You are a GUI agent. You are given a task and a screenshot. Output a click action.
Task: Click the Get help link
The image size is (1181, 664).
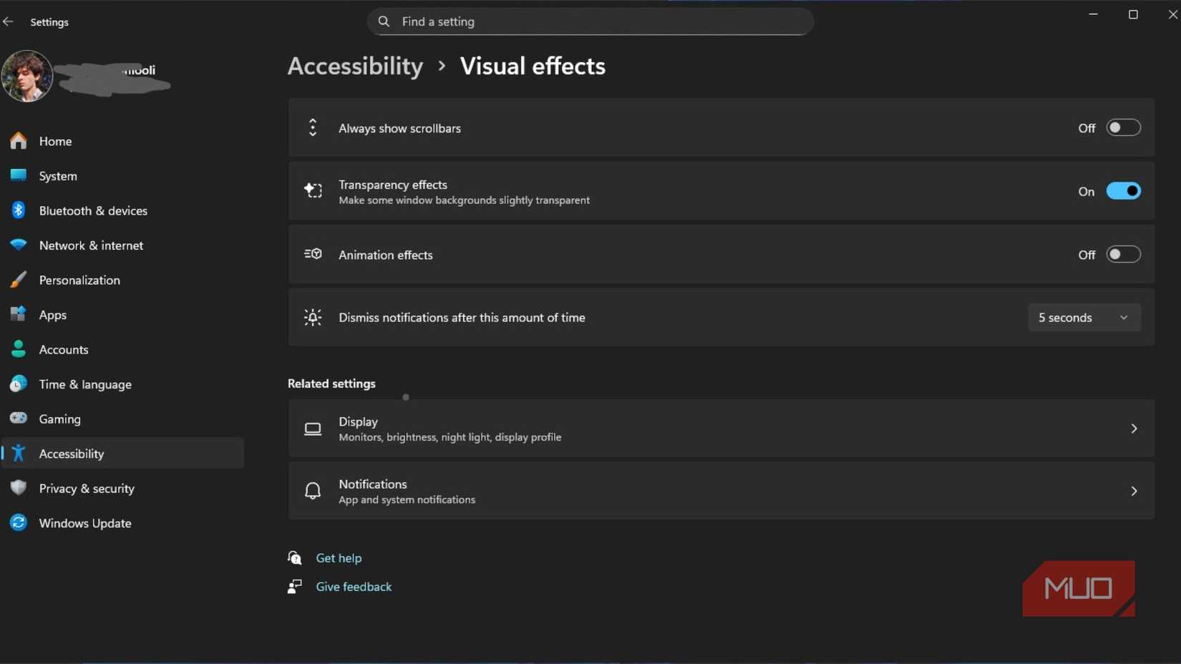pos(339,557)
